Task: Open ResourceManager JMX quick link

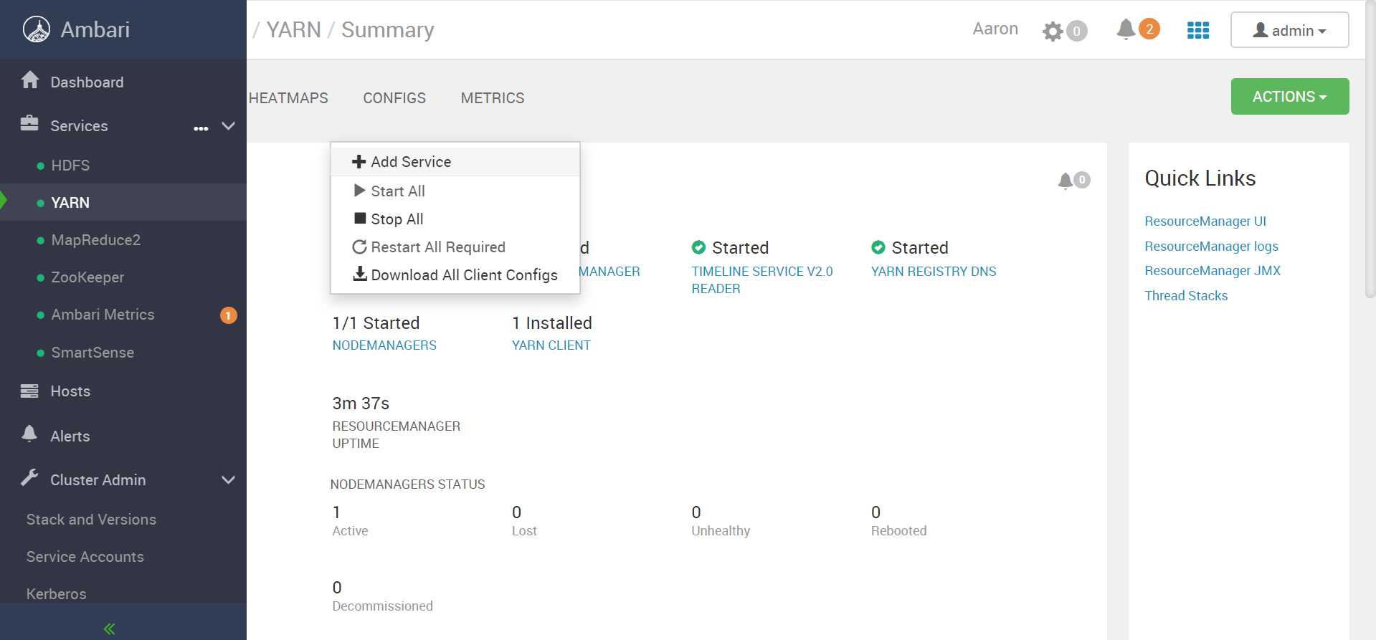Action: (x=1213, y=271)
